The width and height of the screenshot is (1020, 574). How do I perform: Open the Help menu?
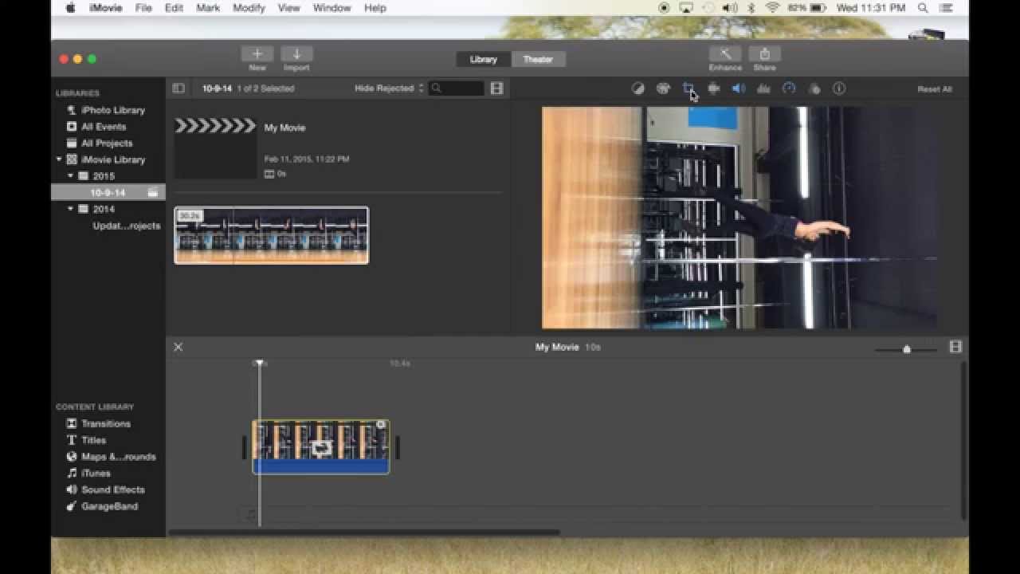(x=375, y=8)
